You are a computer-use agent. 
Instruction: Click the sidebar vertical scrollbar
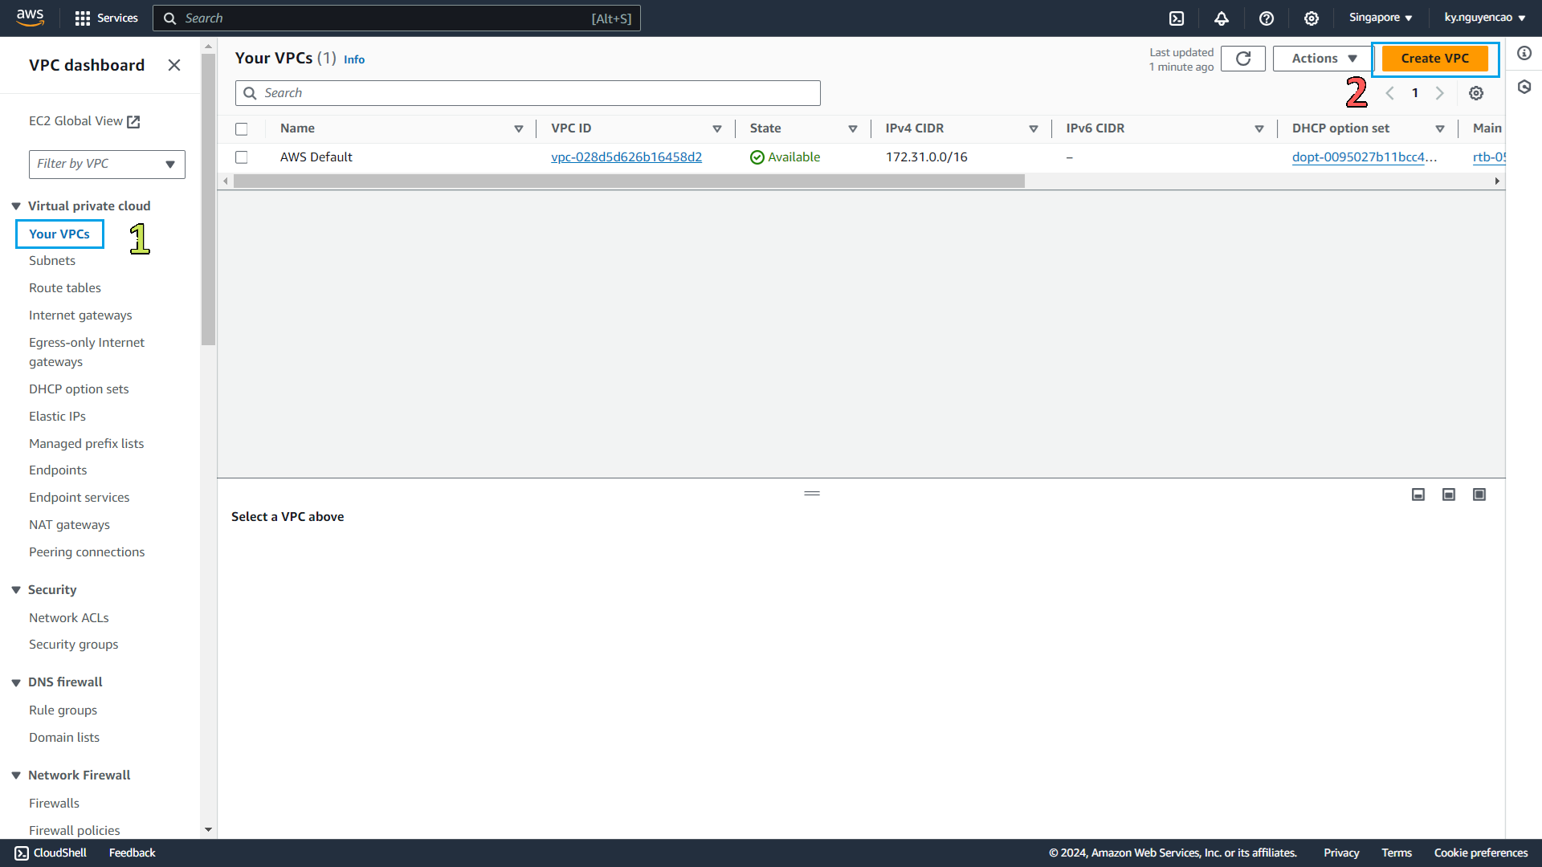click(x=208, y=199)
